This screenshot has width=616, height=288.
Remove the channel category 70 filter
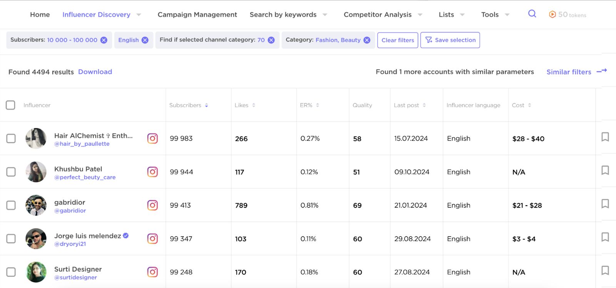tap(271, 40)
